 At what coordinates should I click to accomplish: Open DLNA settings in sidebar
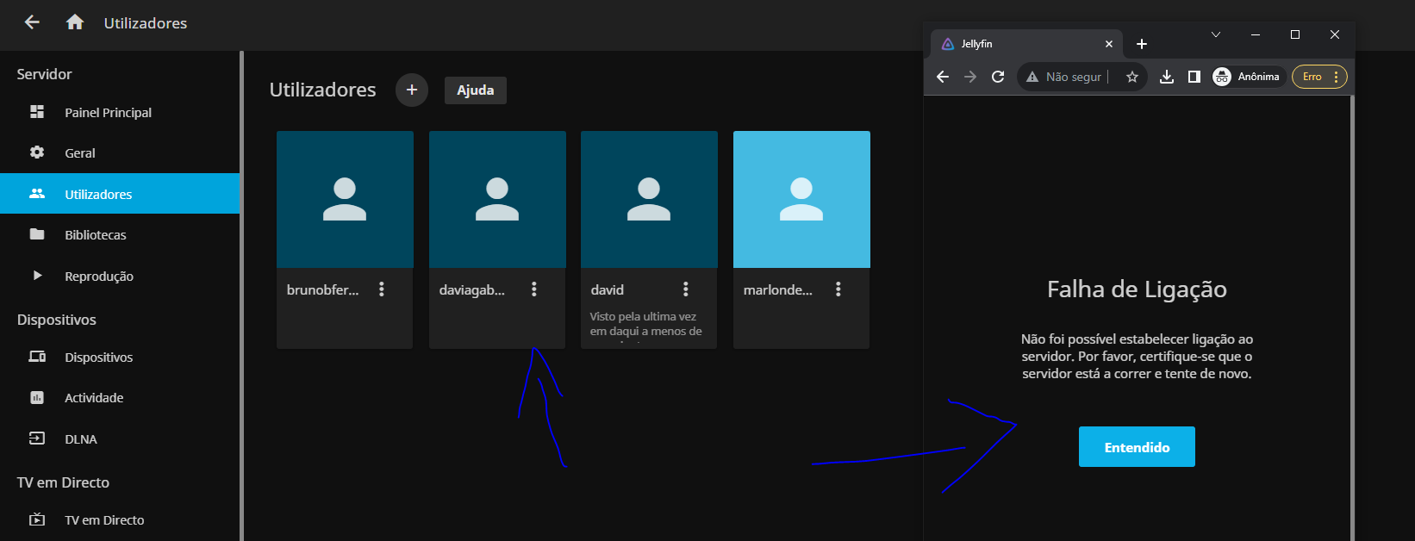[81, 439]
